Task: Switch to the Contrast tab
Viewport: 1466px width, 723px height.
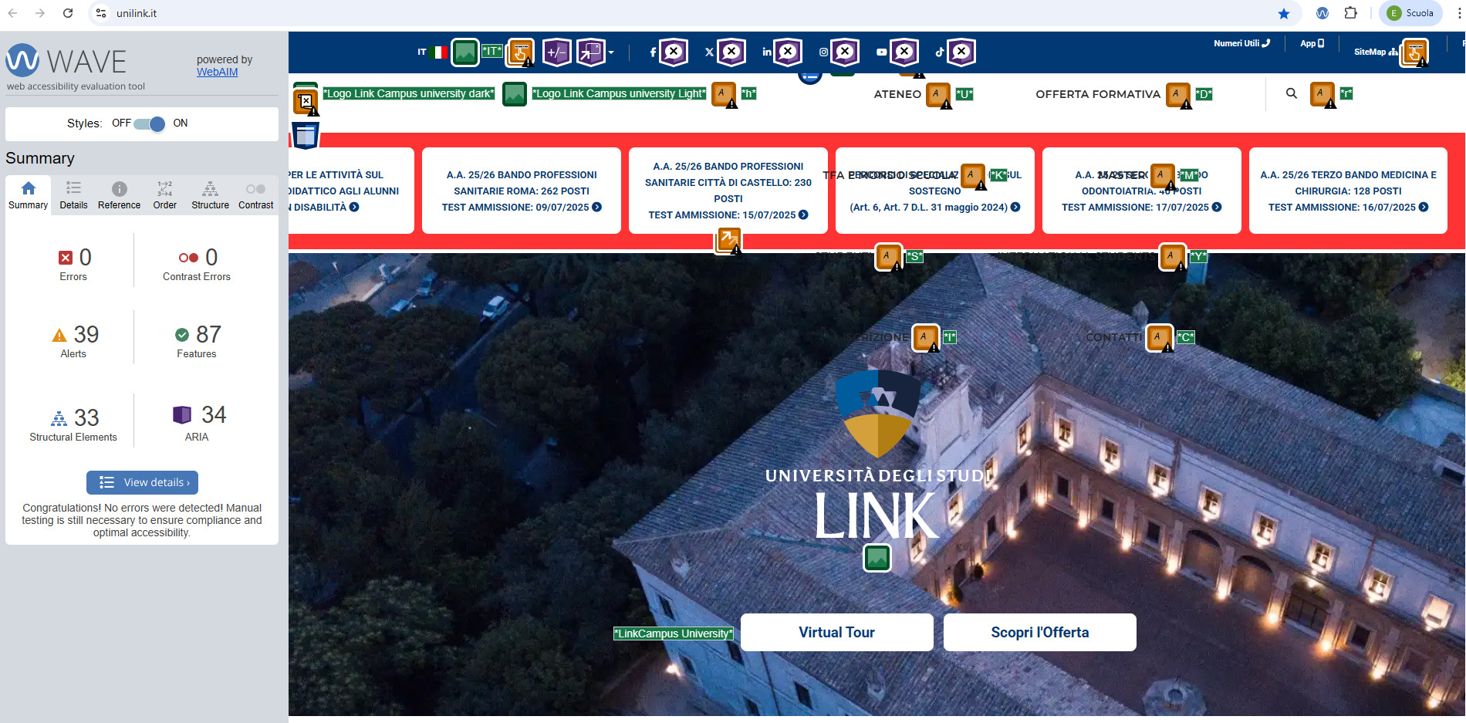Action: [255, 195]
